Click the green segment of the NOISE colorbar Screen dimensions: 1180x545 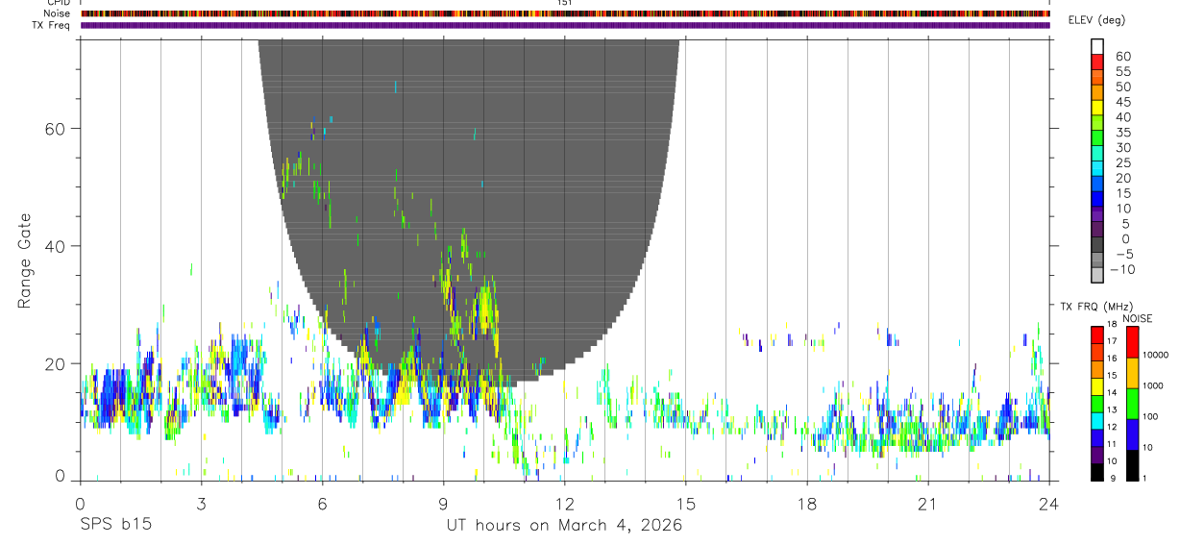(x=1131, y=403)
